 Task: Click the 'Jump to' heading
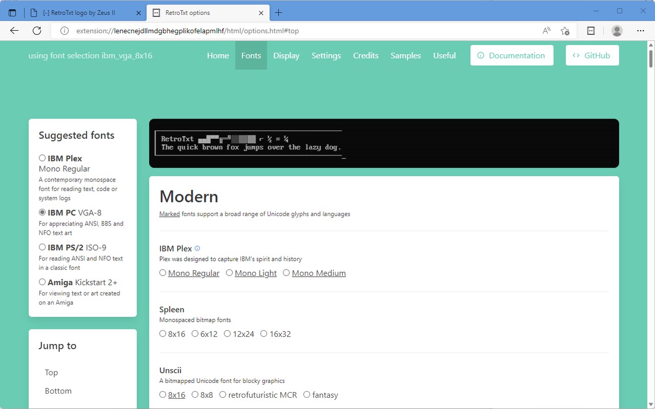tap(57, 346)
